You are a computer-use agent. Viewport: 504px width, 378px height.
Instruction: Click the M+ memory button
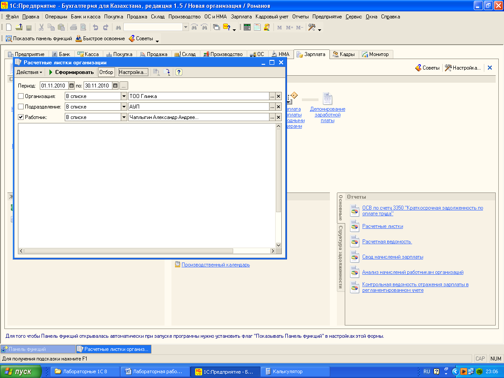(x=289, y=28)
